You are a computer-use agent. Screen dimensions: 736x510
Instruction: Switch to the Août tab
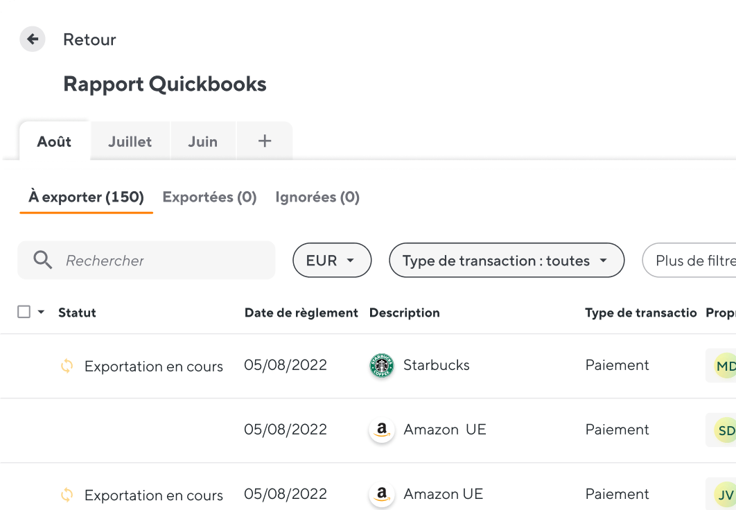click(55, 141)
